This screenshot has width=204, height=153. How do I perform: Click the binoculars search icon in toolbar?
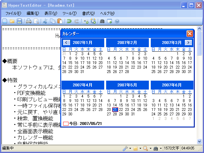click(x=102, y=21)
